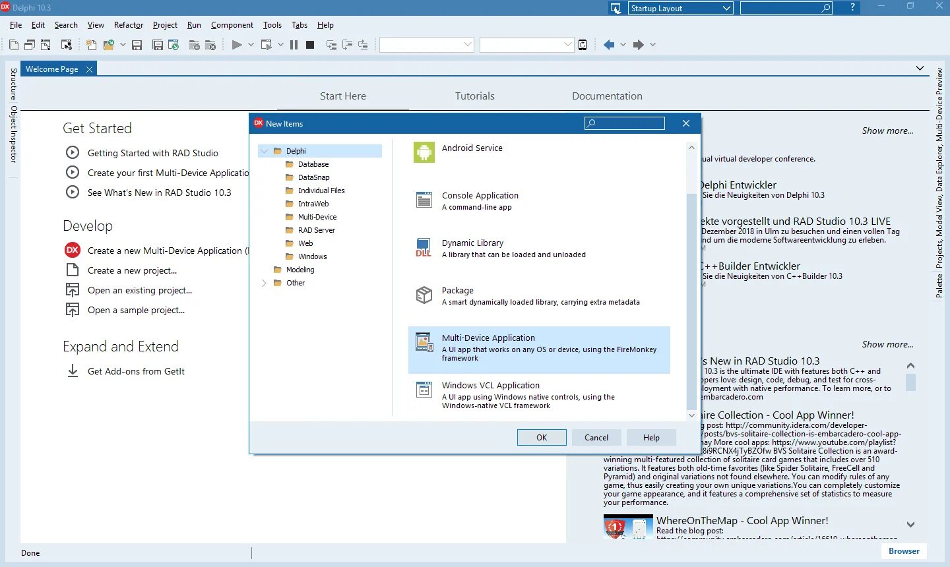Viewport: 950px width, 567px height.
Task: Open the Forward arrow history dropdown
Action: [x=652, y=45]
